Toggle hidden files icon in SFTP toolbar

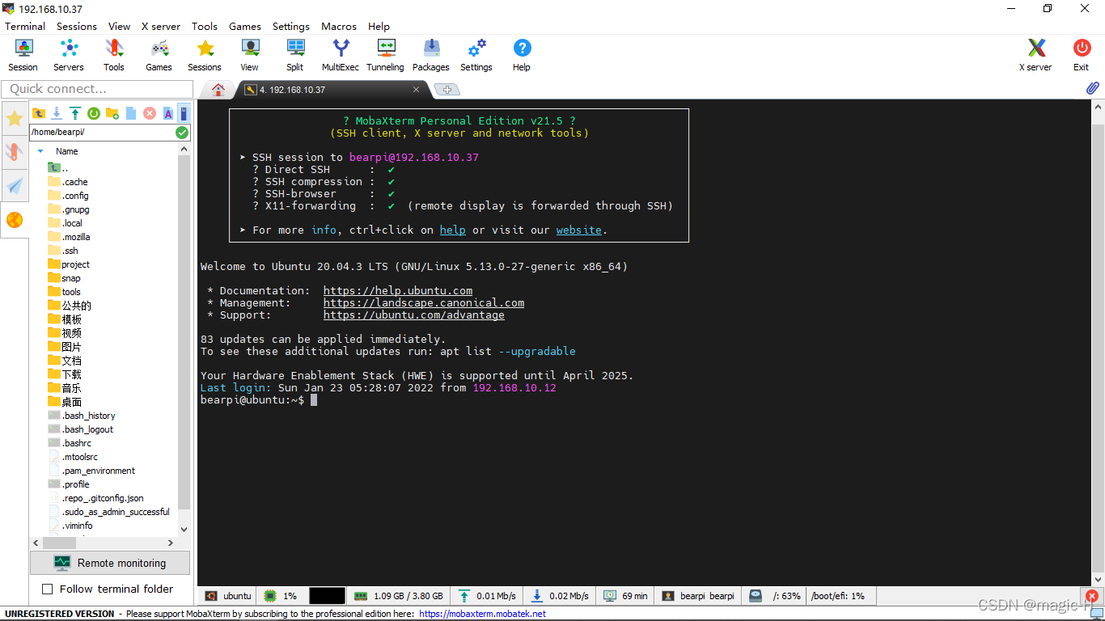tap(184, 113)
